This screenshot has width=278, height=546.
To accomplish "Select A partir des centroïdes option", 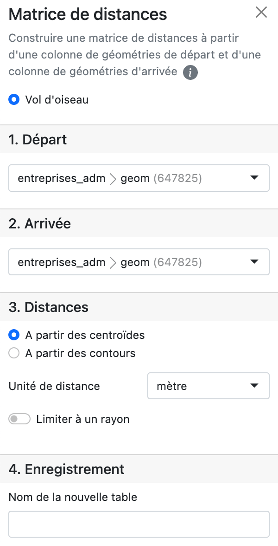I will tap(14, 335).
